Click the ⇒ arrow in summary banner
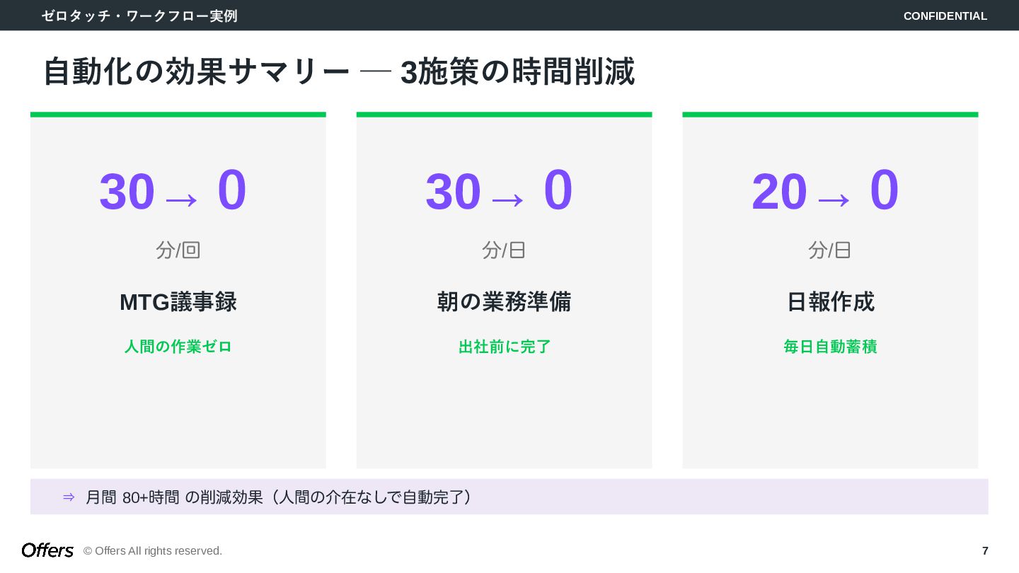1019x573 pixels. click(x=69, y=497)
